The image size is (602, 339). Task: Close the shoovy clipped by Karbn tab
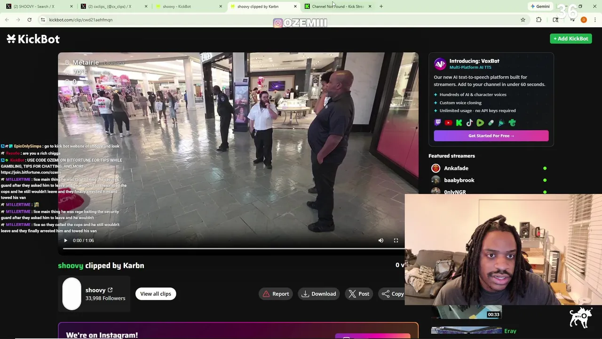(x=295, y=7)
